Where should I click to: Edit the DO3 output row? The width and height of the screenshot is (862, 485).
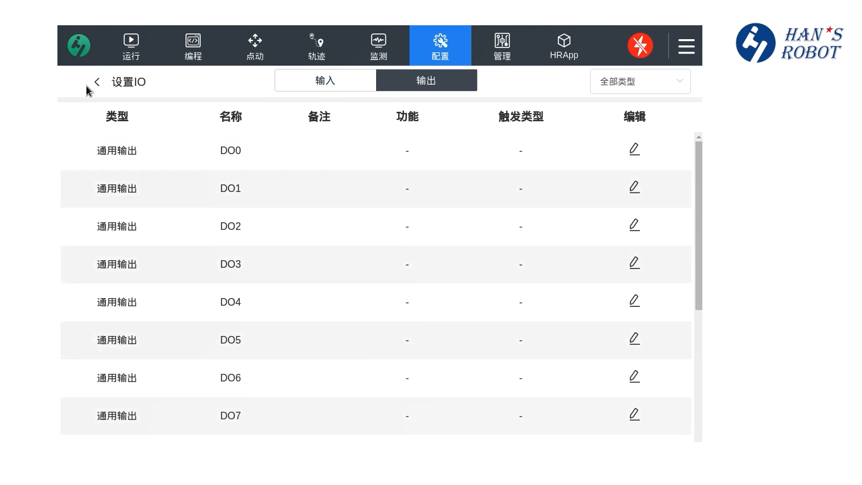(x=634, y=263)
